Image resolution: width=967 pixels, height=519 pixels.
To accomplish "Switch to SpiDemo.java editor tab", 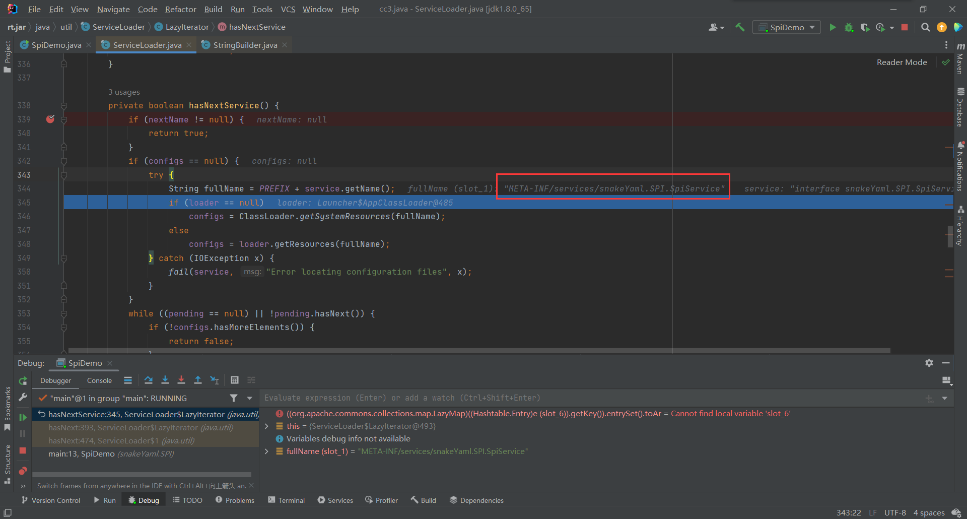I will pyautogui.click(x=56, y=45).
